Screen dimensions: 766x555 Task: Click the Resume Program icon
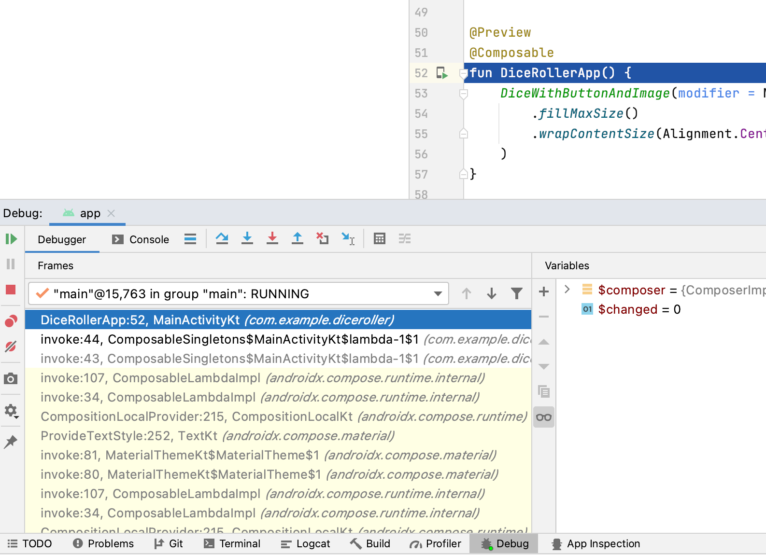coord(11,239)
